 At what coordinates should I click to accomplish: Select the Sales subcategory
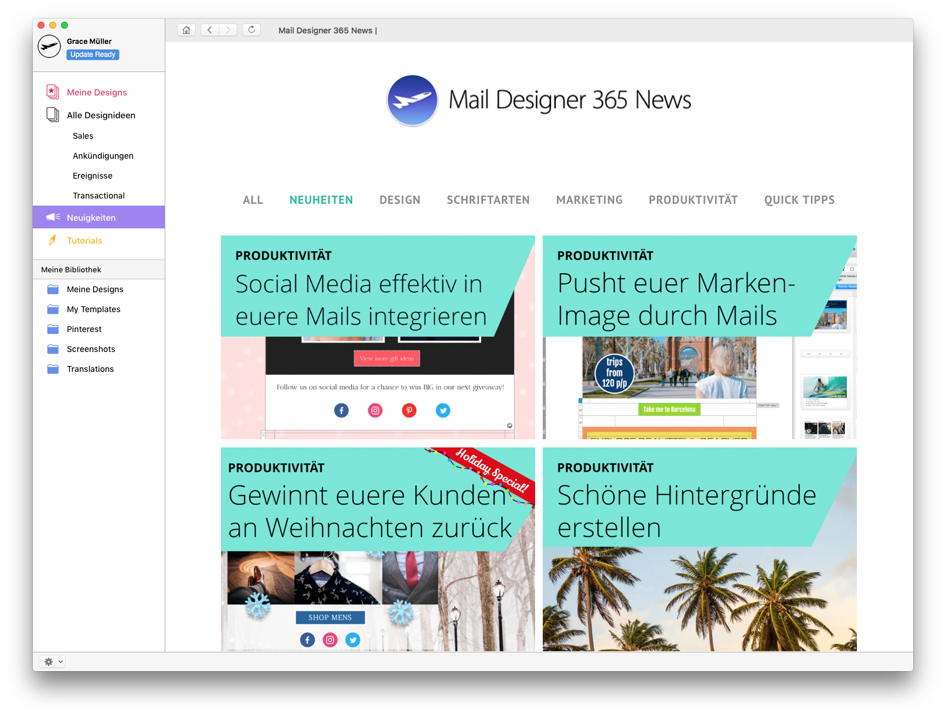[83, 136]
